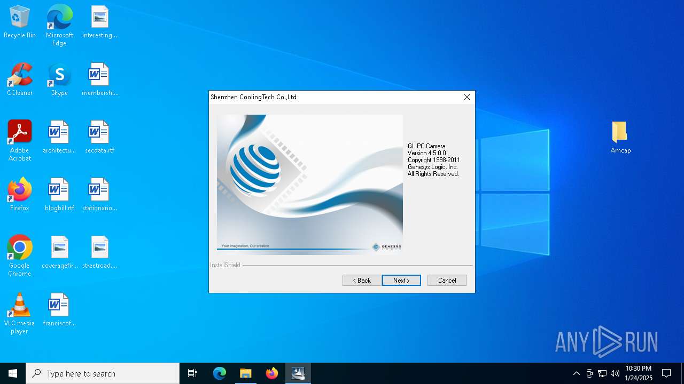The width and height of the screenshot is (684, 384).
Task: Open the clock and date flyout
Action: [x=639, y=373]
